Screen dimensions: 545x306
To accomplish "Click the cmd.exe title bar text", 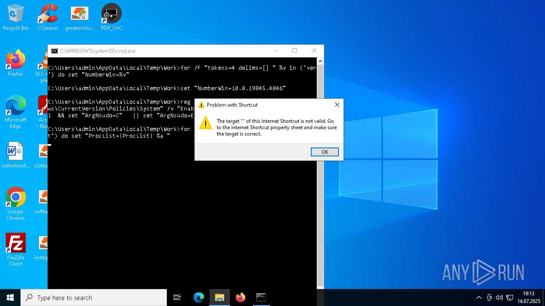I will pyautogui.click(x=98, y=51).
